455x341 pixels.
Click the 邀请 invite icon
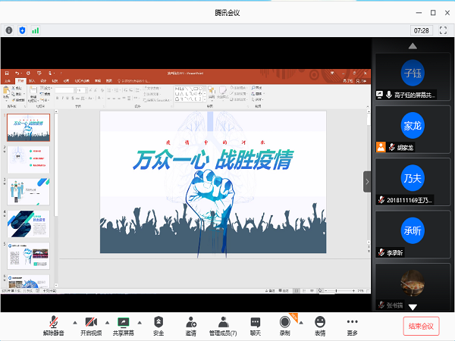[x=190, y=326]
